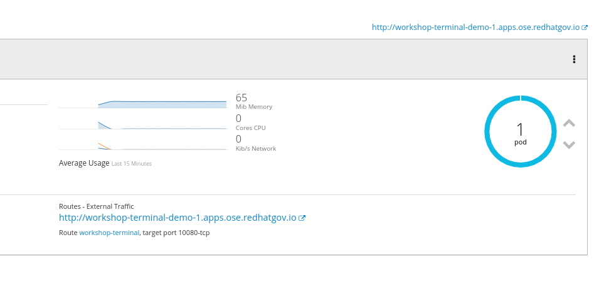Image resolution: width=599 pixels, height=282 pixels.
Task: Click the "1 pod" count text
Action: tap(520, 133)
